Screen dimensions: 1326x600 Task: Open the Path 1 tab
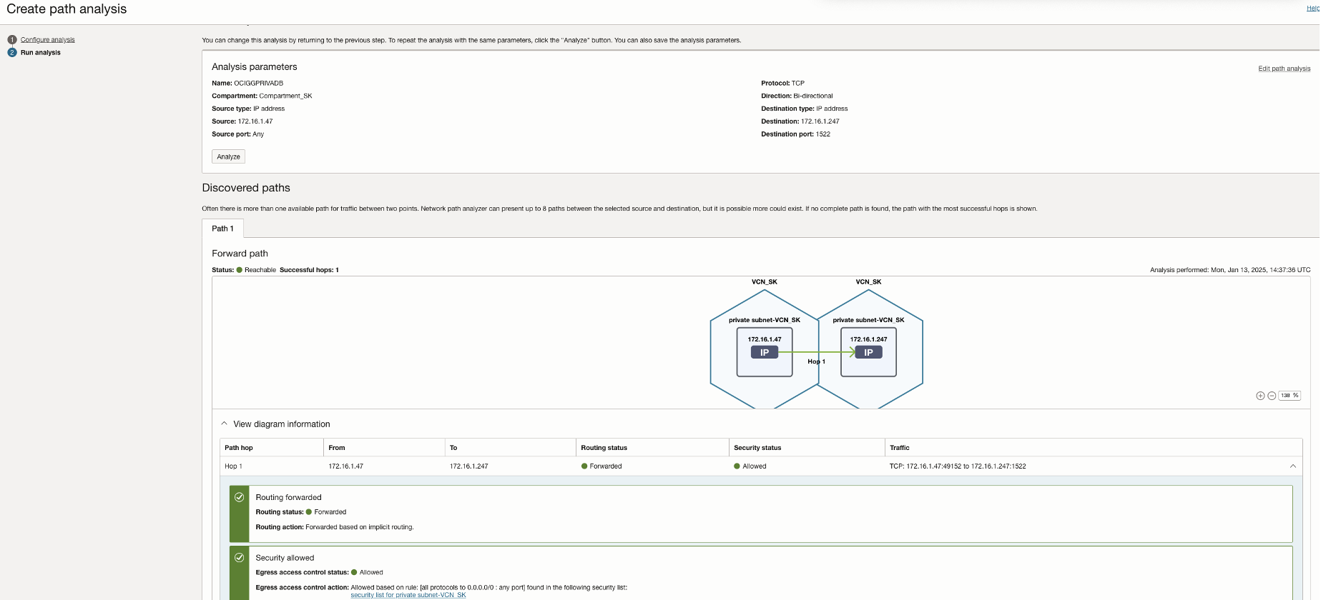[222, 229]
